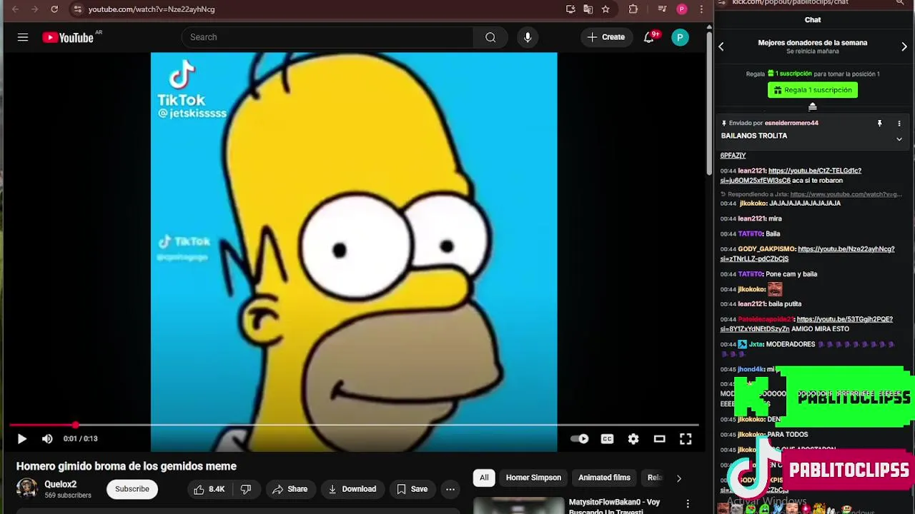Save the video to a playlist
Viewport: 915px width, 514px height.
pos(412,489)
